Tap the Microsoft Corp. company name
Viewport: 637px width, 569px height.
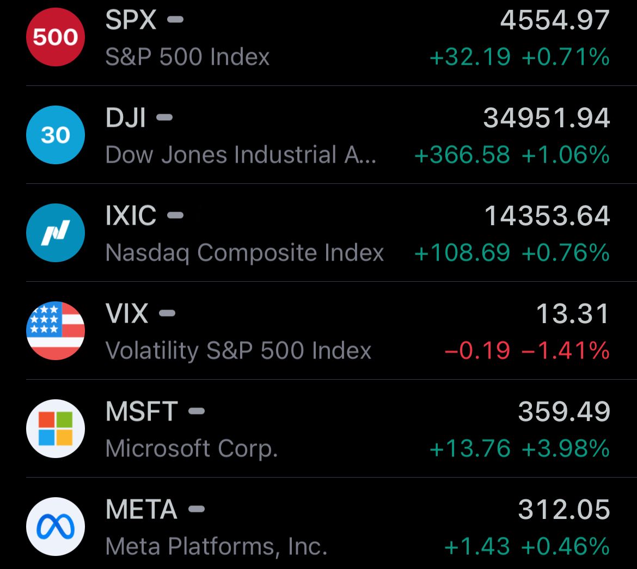(x=191, y=448)
